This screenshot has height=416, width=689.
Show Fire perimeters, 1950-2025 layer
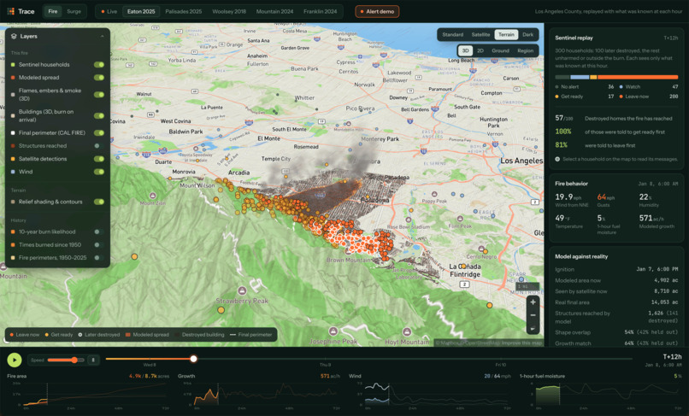tap(99, 258)
